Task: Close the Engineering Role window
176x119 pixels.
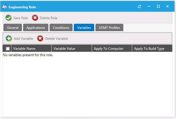Action: [x=167, y=7]
